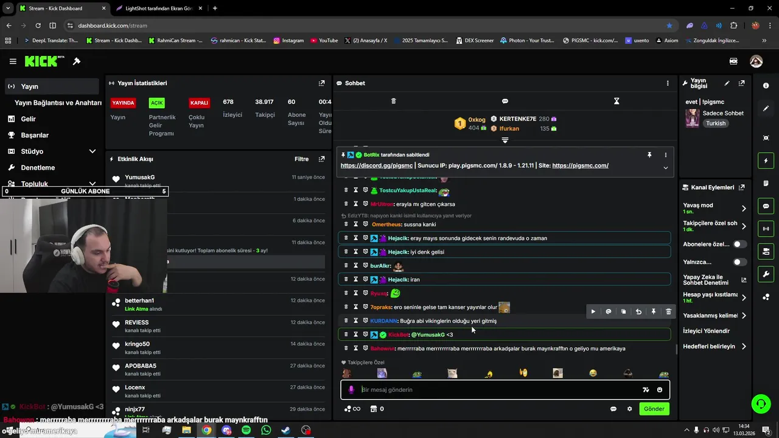Click the pin icon on pinned BotRix message
Image resolution: width=779 pixels, height=438 pixels.
point(649,155)
